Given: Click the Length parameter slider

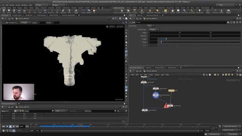Looking at the screenshot, I should [x=199, y=39].
